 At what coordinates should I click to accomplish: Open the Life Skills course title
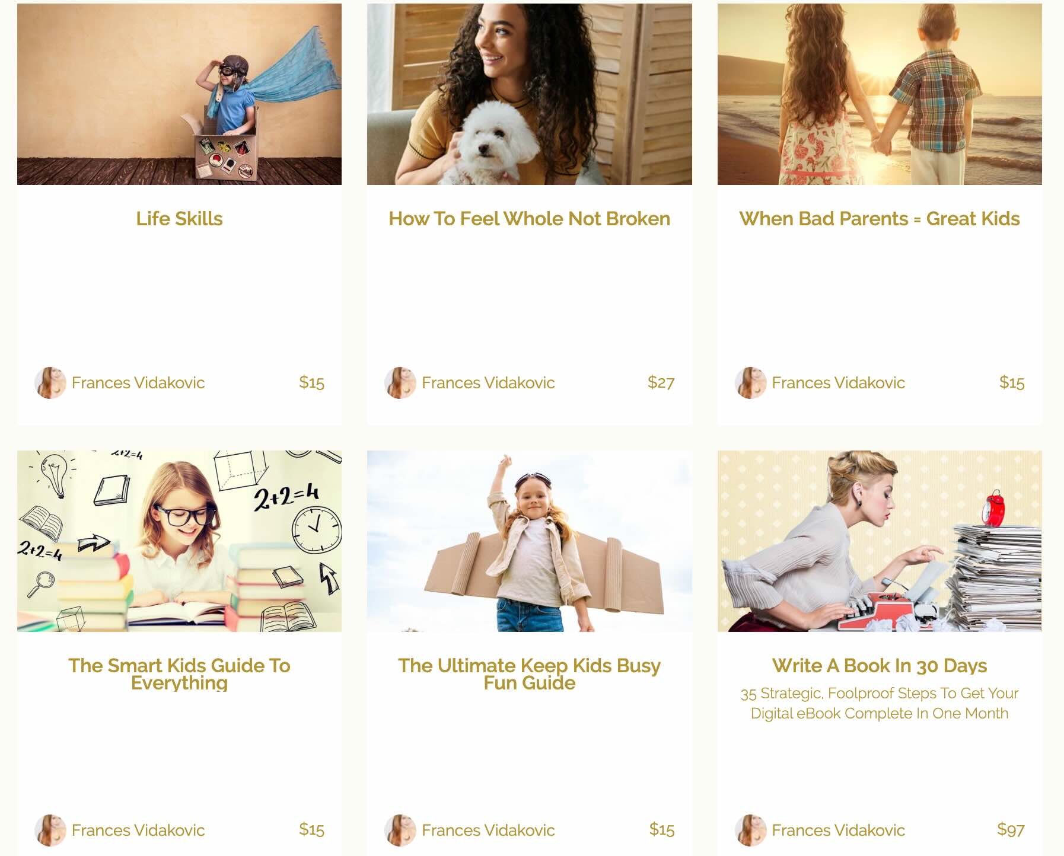[x=179, y=219]
